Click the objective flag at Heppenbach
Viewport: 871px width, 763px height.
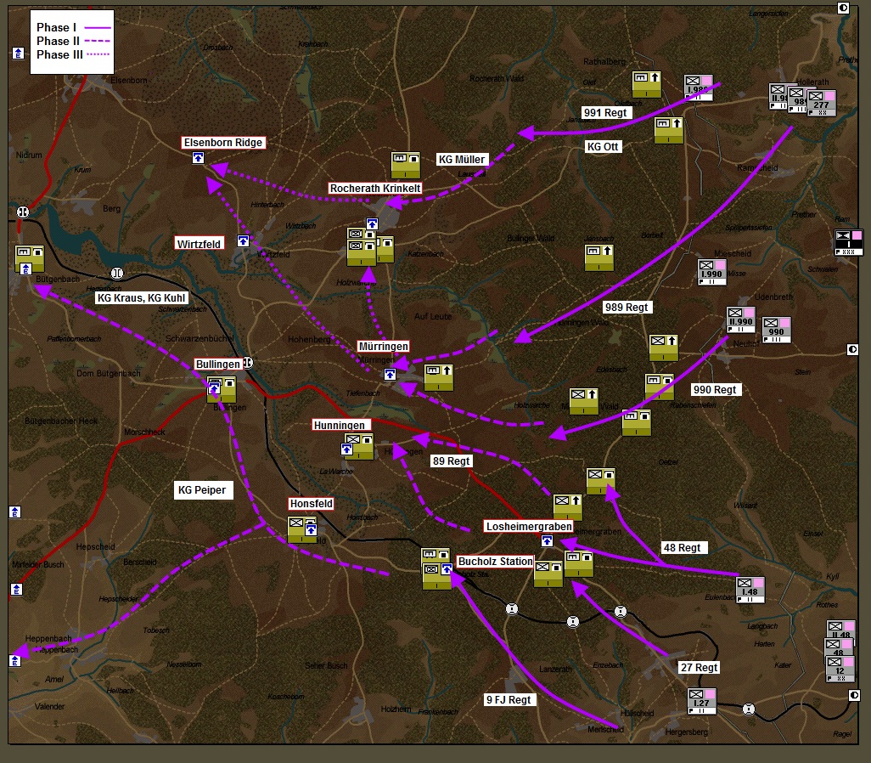tap(15, 661)
